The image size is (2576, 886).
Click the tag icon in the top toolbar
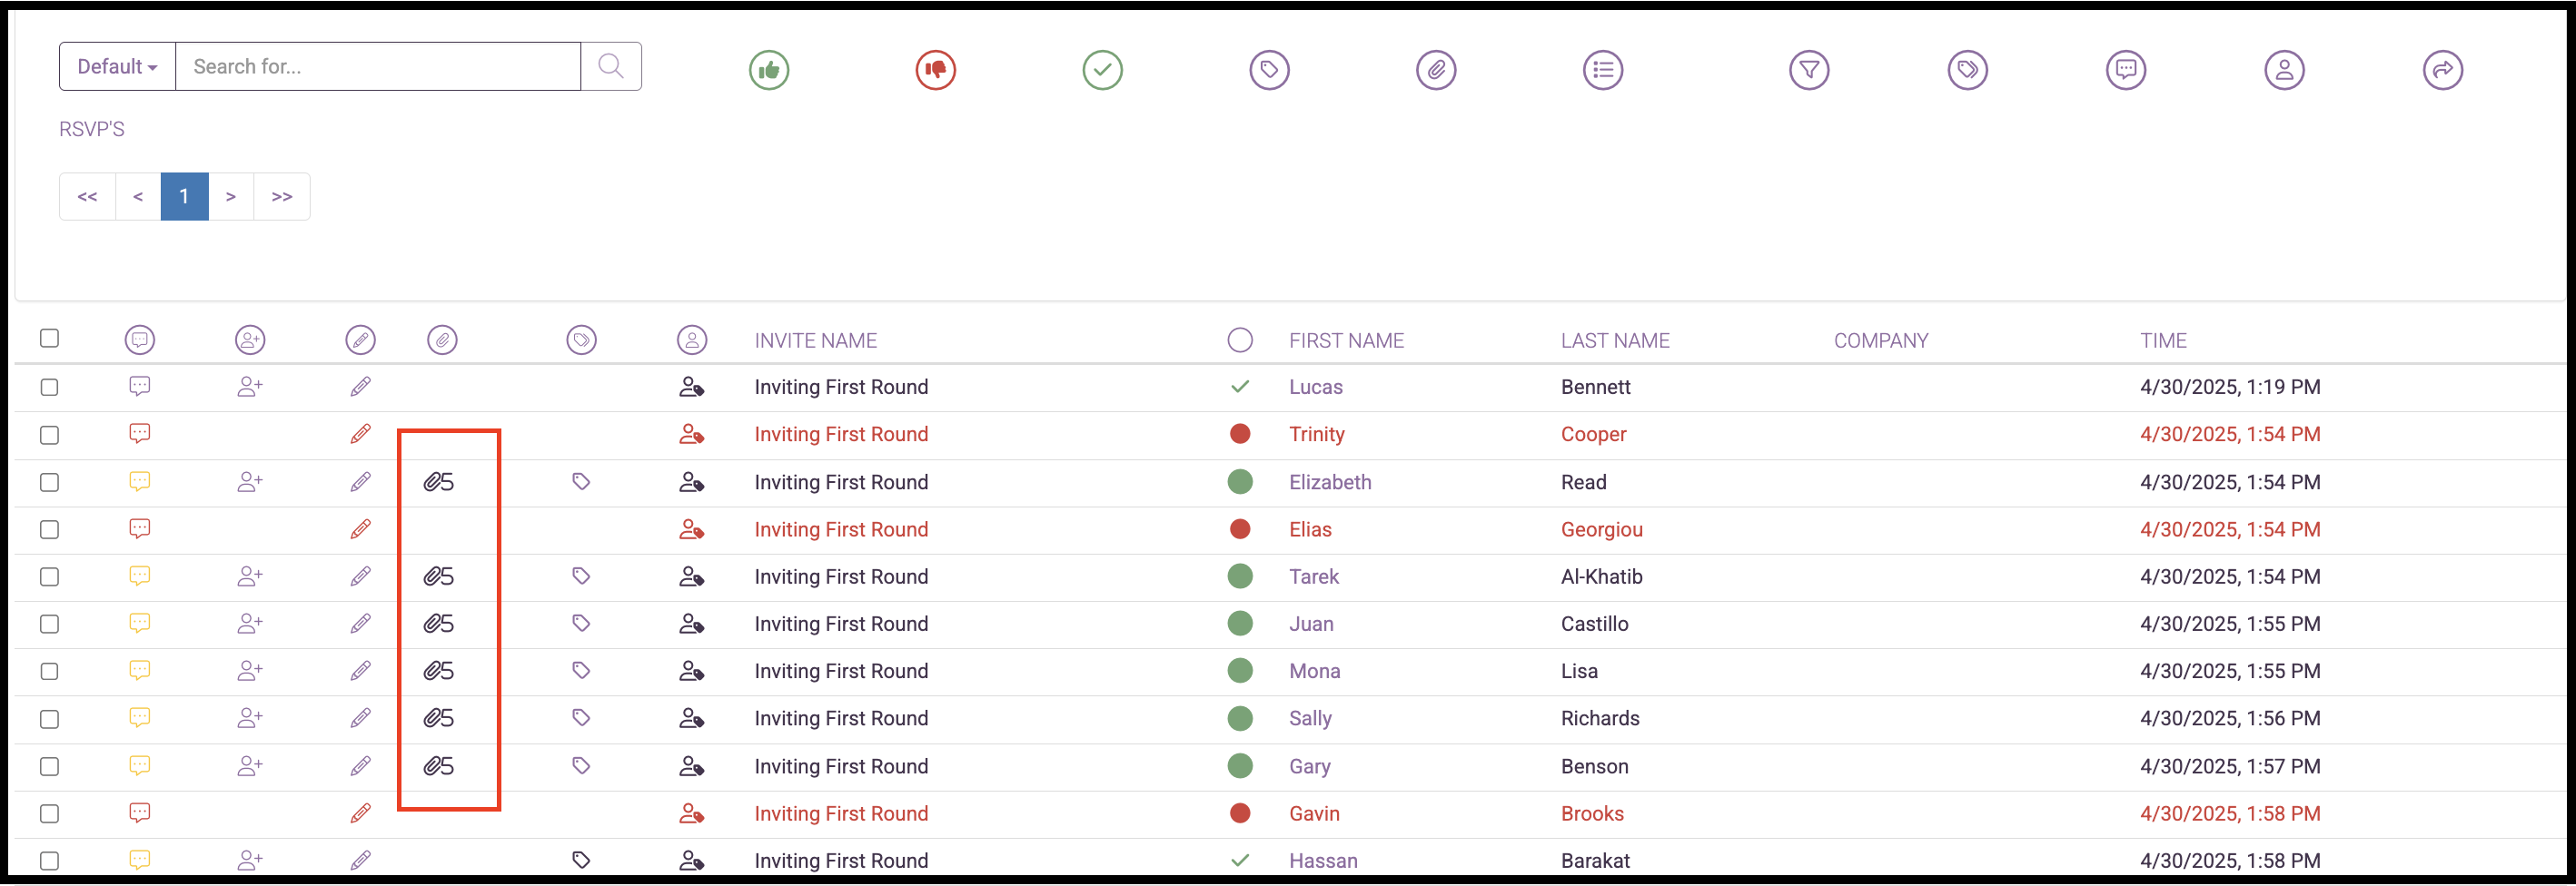coord(1269,70)
